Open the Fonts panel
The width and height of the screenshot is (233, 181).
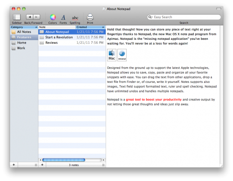63,17
